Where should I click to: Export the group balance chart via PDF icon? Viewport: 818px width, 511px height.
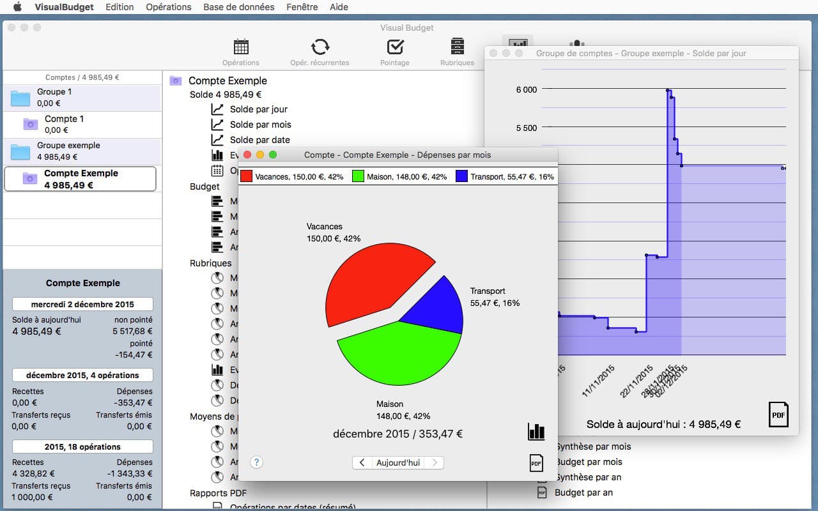778,415
